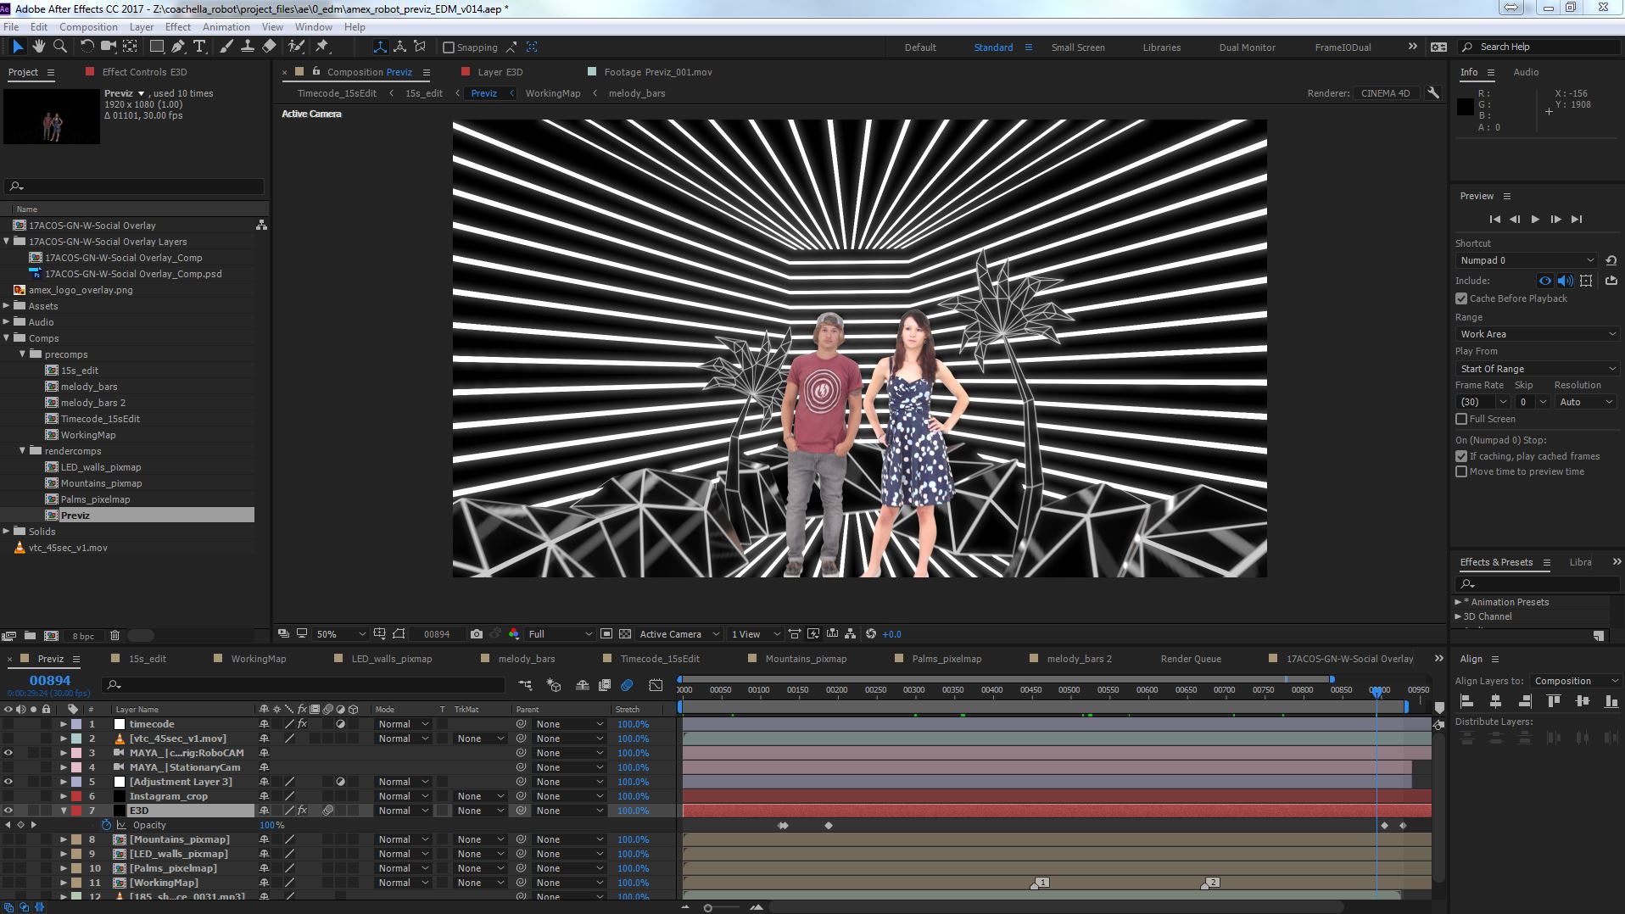The image size is (1625, 914).
Task: Open Align Layers to Composition dropdown
Action: [x=1576, y=681]
